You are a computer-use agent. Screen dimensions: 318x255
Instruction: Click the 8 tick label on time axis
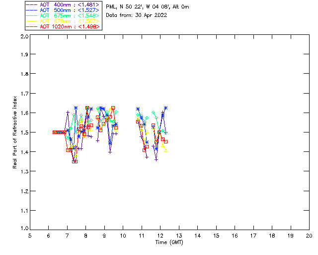[85, 235]
